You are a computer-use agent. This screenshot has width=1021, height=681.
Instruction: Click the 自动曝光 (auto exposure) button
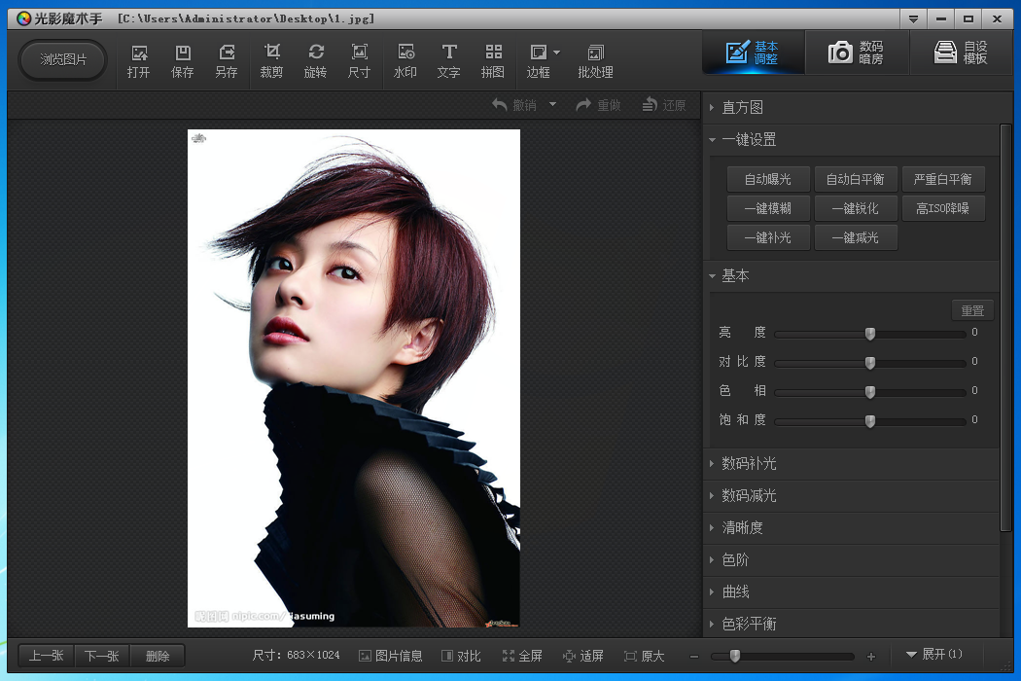(x=768, y=179)
